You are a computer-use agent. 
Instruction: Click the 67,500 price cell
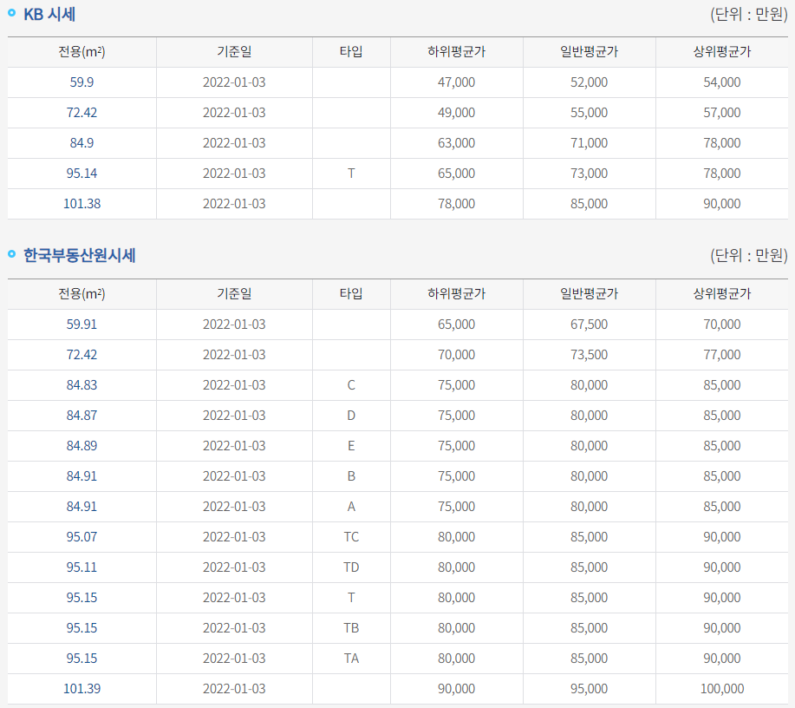click(590, 324)
